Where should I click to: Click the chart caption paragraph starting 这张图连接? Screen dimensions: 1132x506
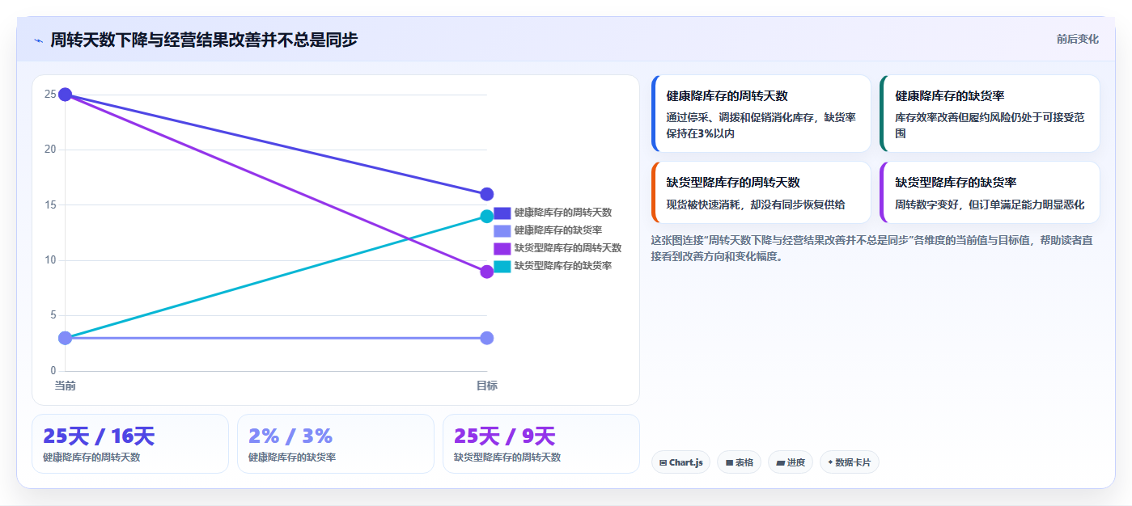pyautogui.click(x=872, y=248)
